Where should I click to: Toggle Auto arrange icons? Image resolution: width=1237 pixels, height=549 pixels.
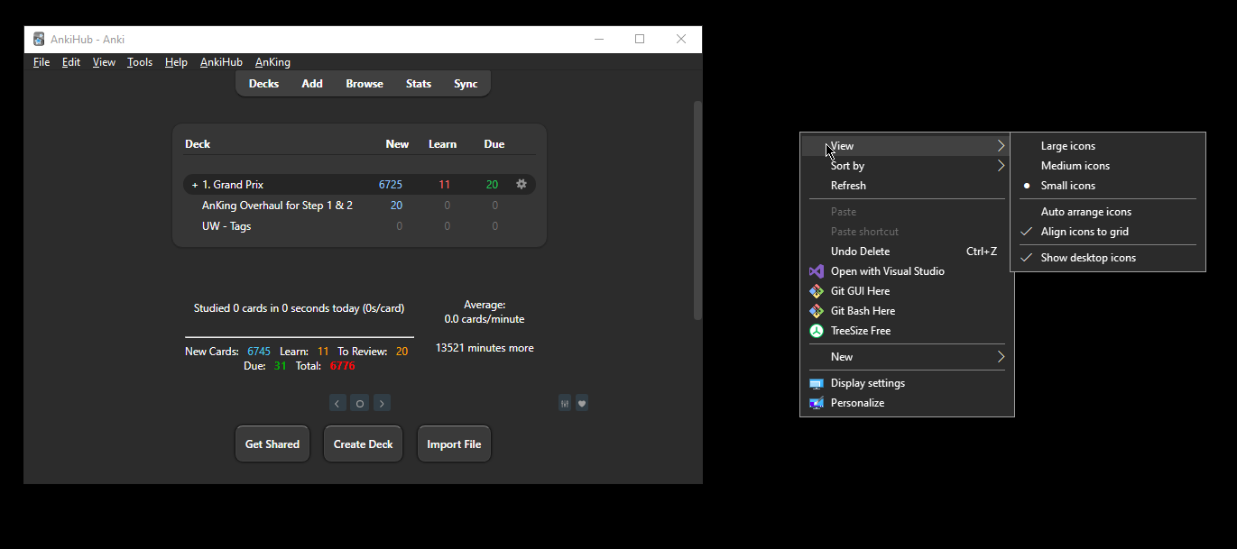(1108, 212)
